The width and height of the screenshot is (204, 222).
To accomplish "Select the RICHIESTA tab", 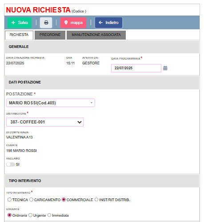I will click(x=19, y=35).
